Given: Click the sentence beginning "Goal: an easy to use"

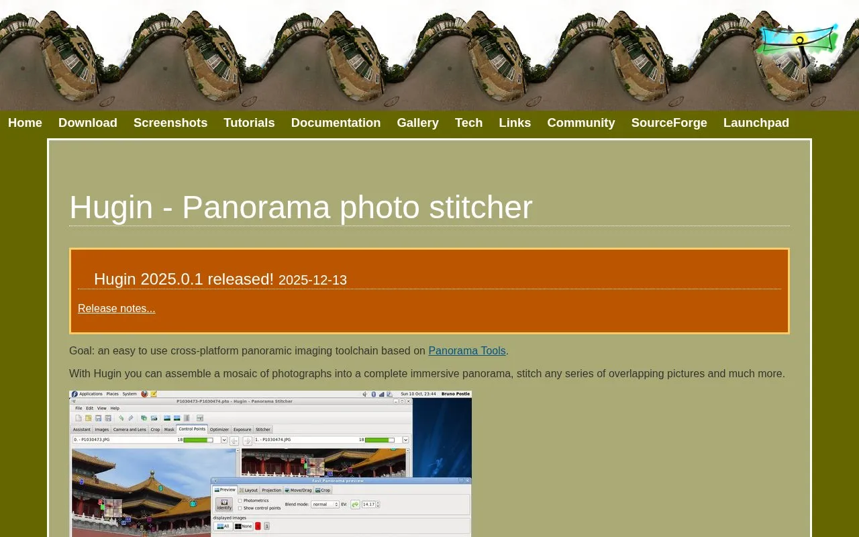Looking at the screenshot, I should [x=289, y=350].
